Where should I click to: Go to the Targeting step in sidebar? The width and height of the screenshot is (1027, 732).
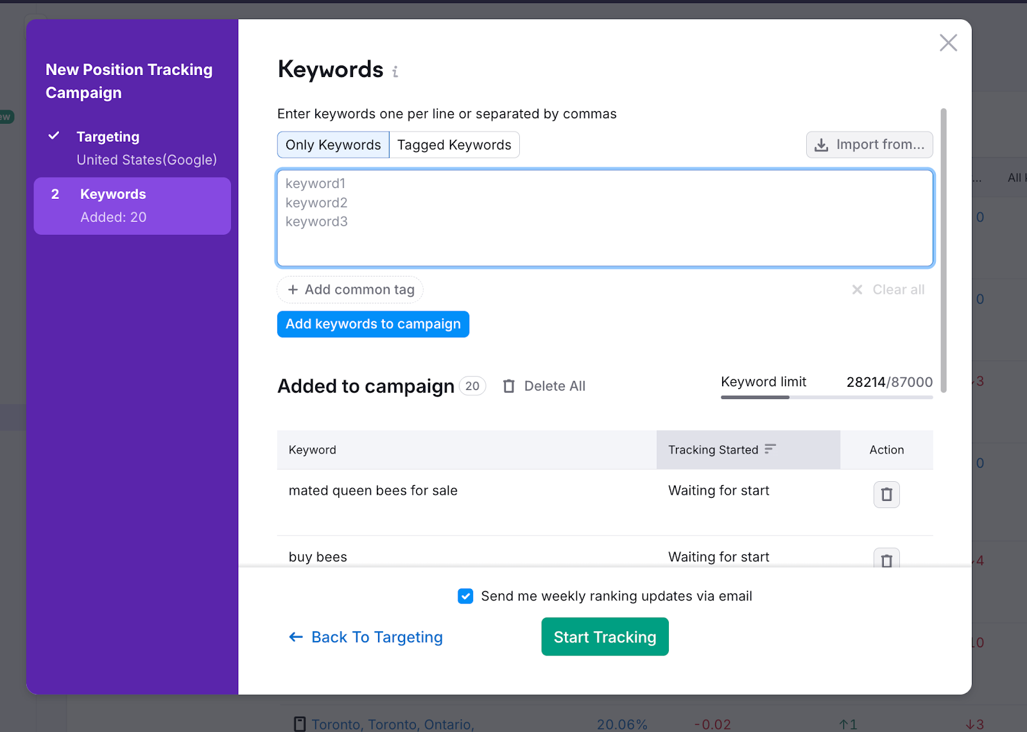[108, 137]
